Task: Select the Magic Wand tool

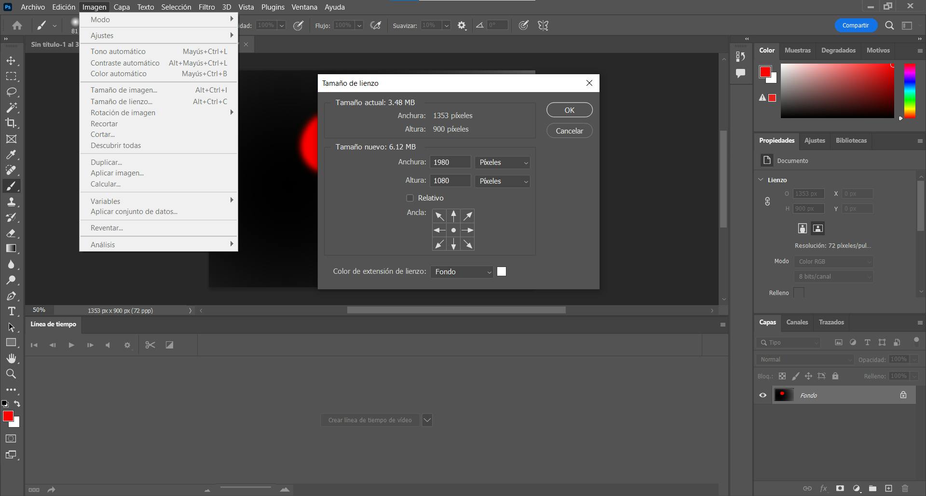Action: tap(11, 107)
